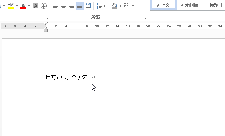Apply red font color

pyautogui.click(x=23, y=6)
